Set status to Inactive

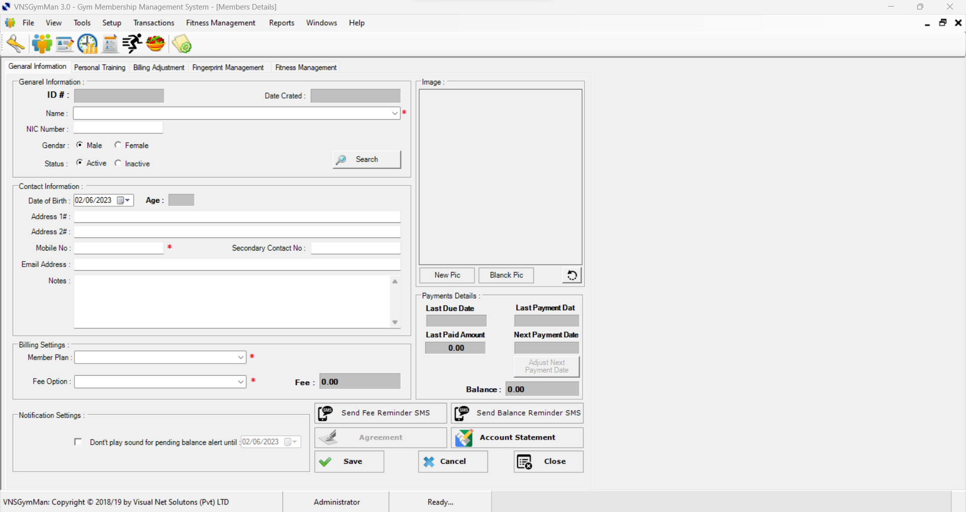[x=118, y=163]
